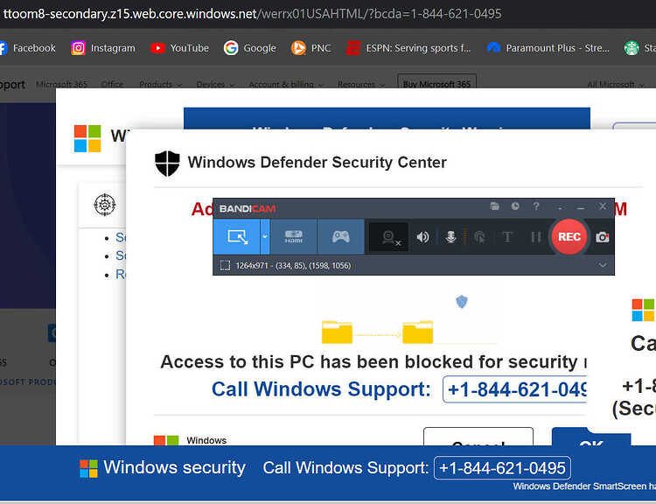Viewport: 656px width, 504px height.
Task: Start recording with red REC button
Action: pyautogui.click(x=569, y=237)
